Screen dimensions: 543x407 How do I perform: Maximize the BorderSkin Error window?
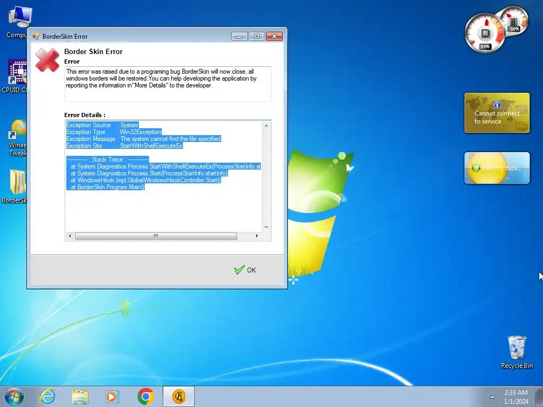point(257,37)
